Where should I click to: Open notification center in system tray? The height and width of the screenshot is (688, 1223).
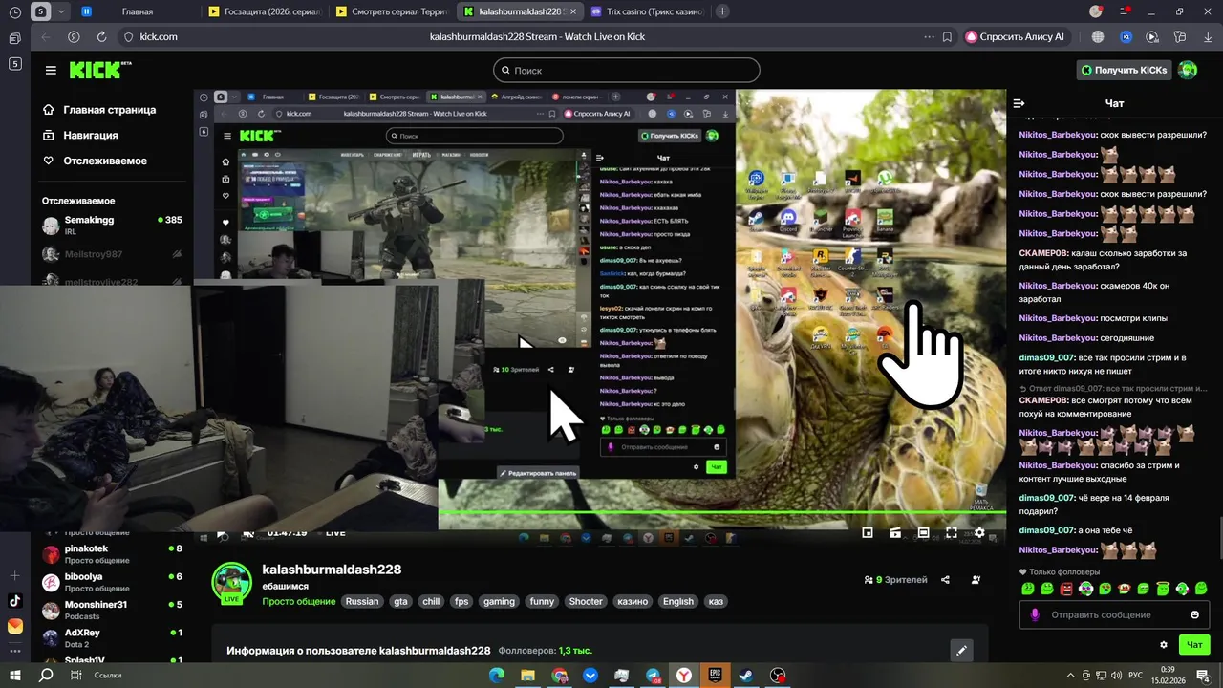tap(1204, 675)
